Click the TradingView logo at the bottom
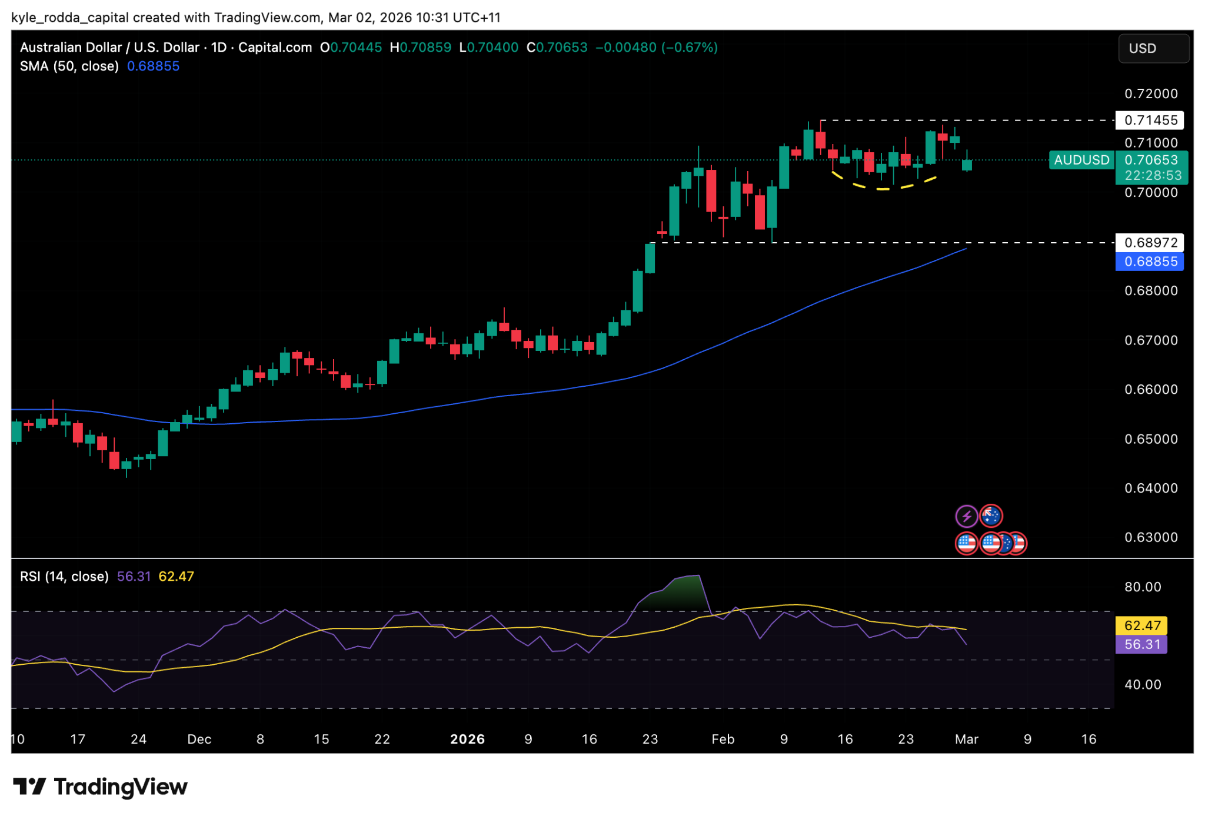1205x820 pixels. (x=100, y=786)
